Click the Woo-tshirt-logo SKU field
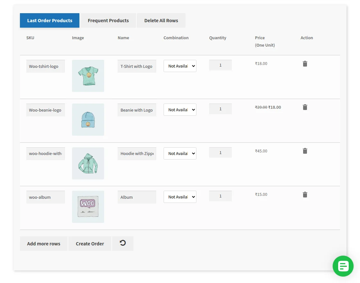This screenshot has height=283, width=360. pos(45,66)
